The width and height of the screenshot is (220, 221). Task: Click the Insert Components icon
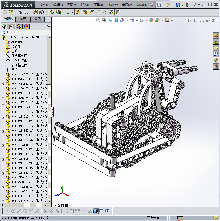[x=11, y=12]
